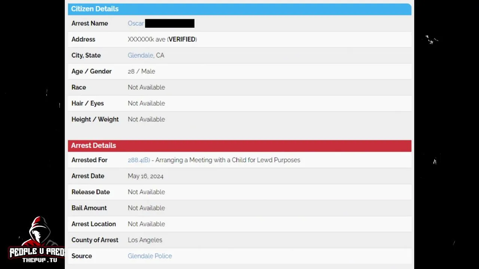This screenshot has height=269, width=479.
Task: Click the blue Citizen Details header
Action: (x=239, y=9)
